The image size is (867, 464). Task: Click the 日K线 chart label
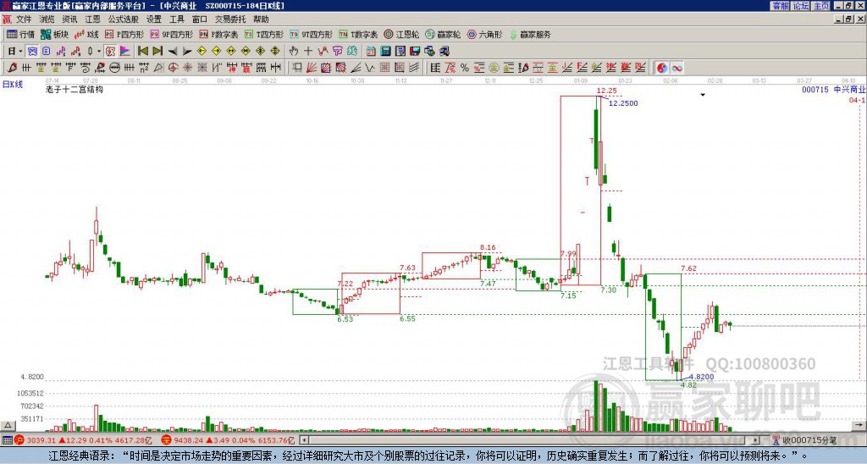coord(13,85)
